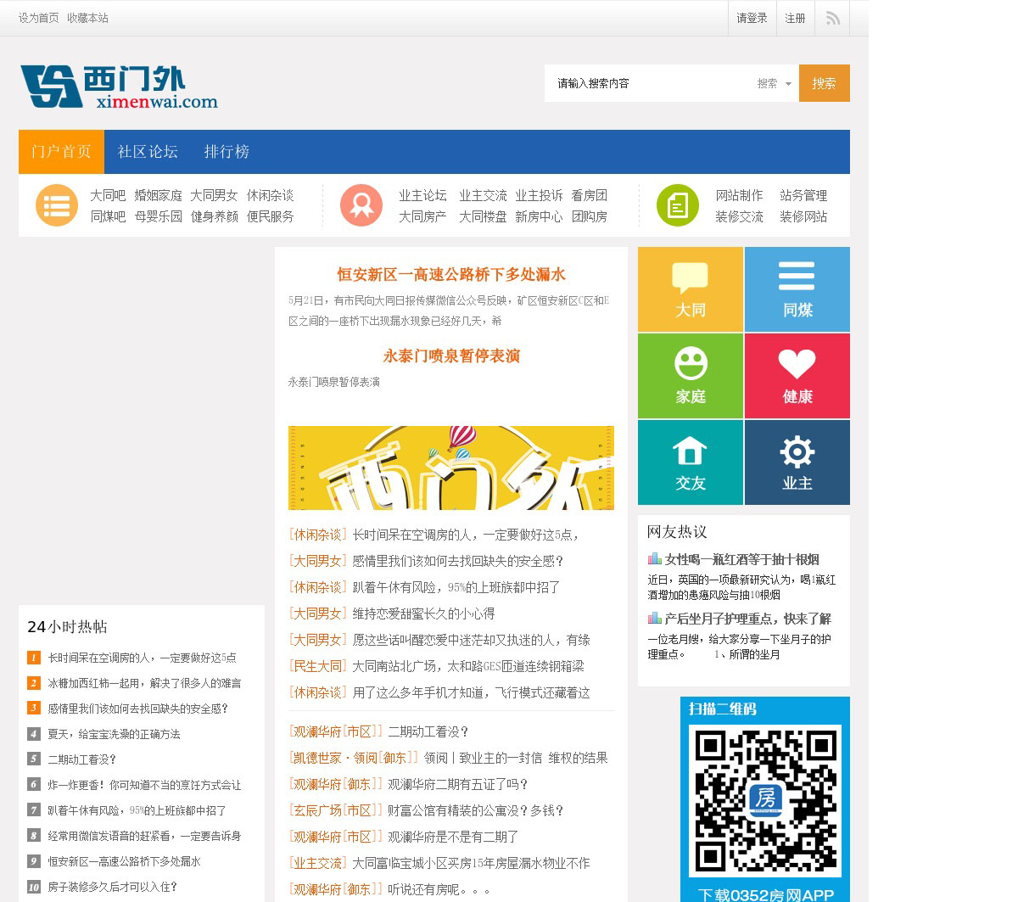The height and width of the screenshot is (902, 1018).
Task: Expand the 搜索 type dropdown
Action: click(775, 83)
